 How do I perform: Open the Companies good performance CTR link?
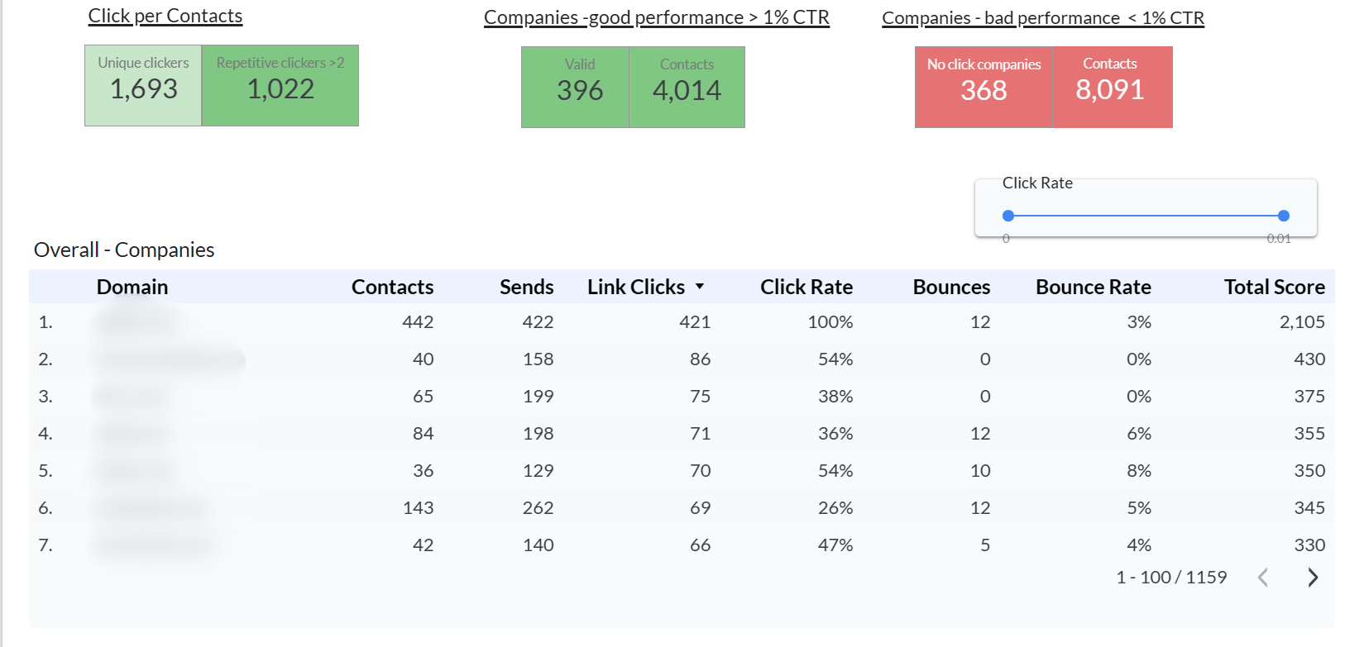click(x=657, y=17)
